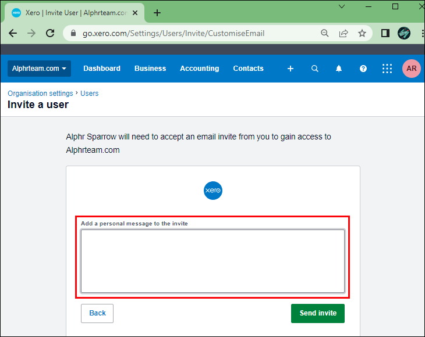Open Xero search magnifier
The image size is (425, 337).
pyautogui.click(x=315, y=69)
